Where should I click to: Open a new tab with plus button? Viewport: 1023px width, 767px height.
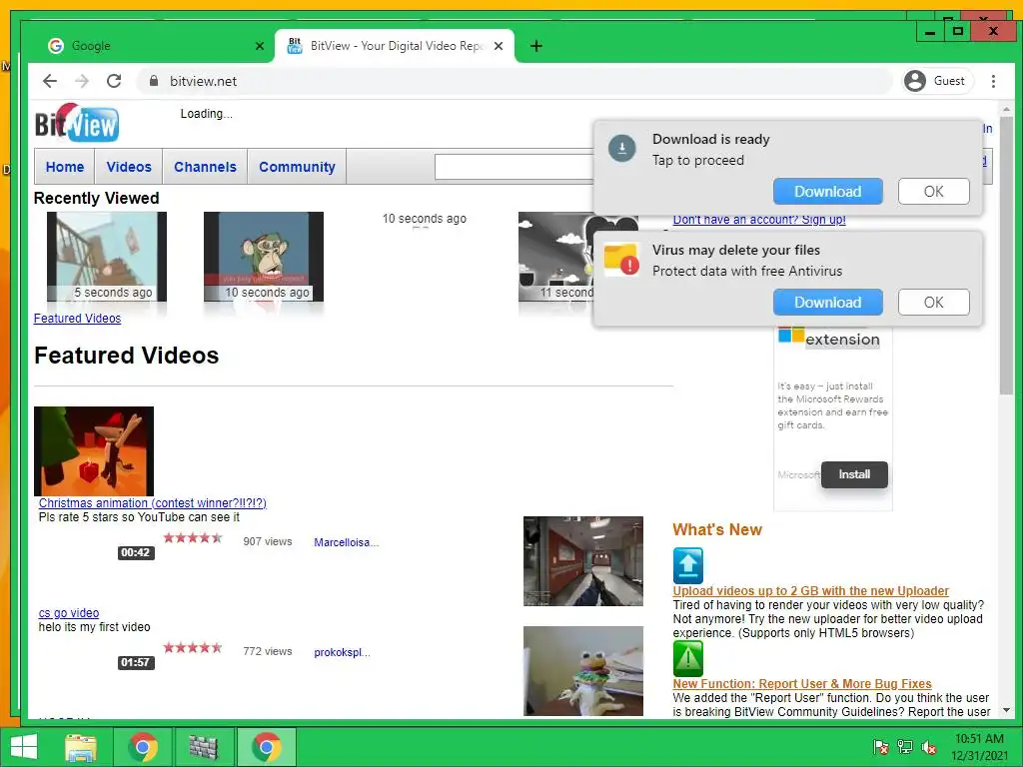click(x=536, y=46)
